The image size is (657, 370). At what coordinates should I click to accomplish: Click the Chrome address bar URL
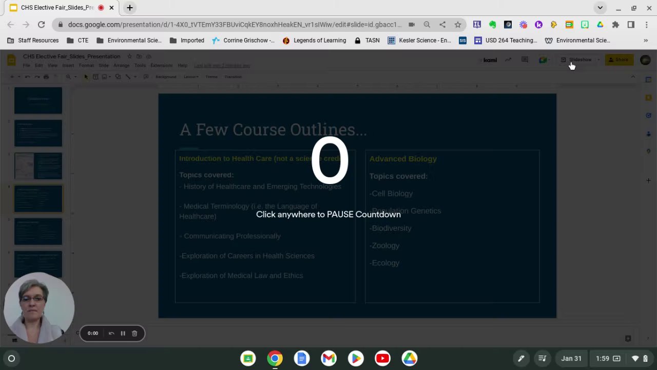point(235,24)
